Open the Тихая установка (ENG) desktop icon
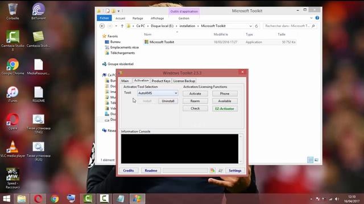 click(38, 124)
